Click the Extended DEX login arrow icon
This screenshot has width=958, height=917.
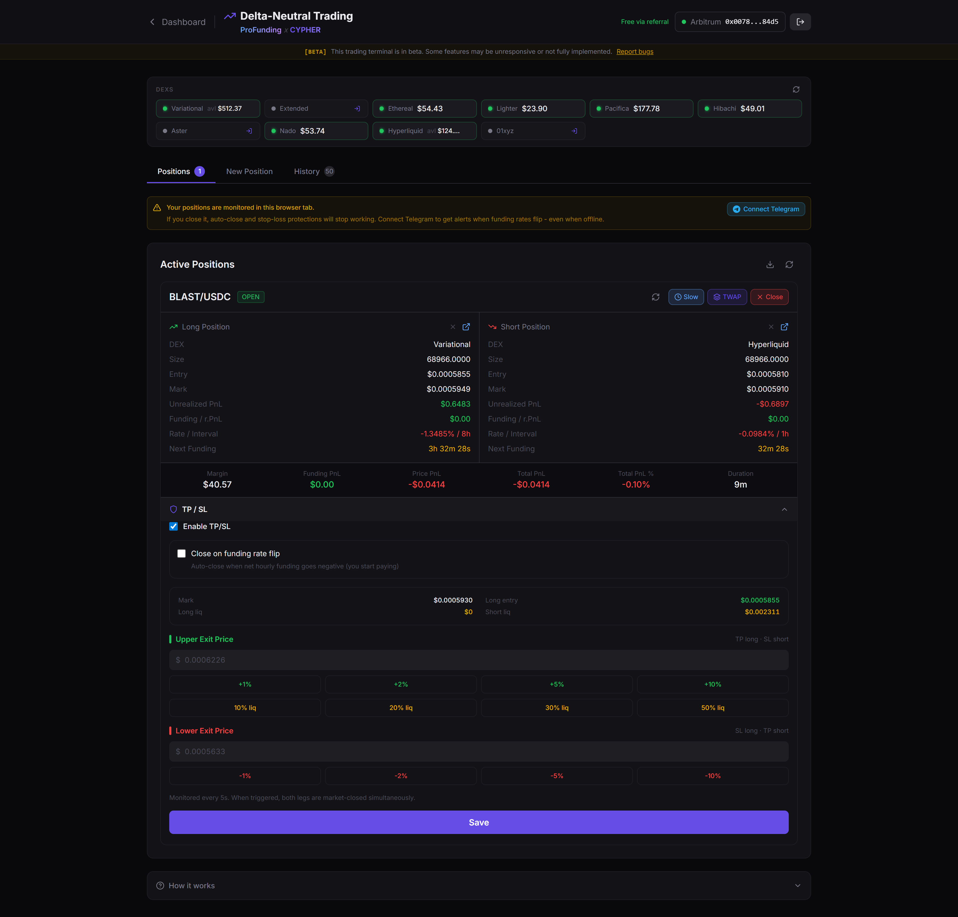click(357, 109)
